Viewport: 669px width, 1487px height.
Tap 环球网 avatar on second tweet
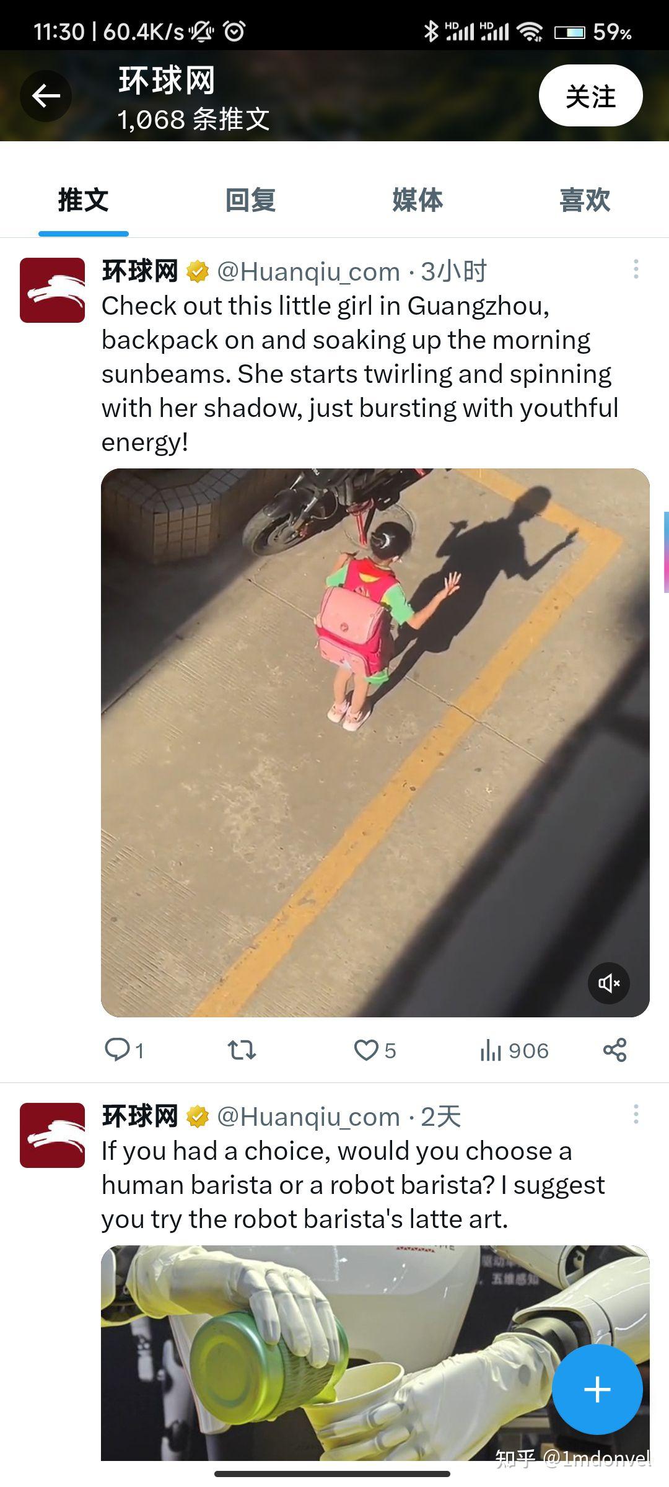(52, 1135)
